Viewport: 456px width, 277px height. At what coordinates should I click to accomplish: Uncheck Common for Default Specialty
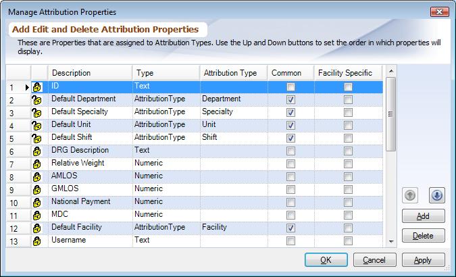290,112
